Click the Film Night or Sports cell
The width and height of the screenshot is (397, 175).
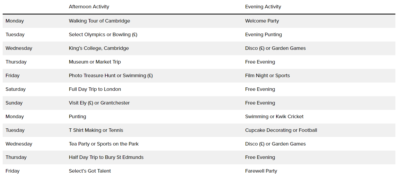[267, 76]
